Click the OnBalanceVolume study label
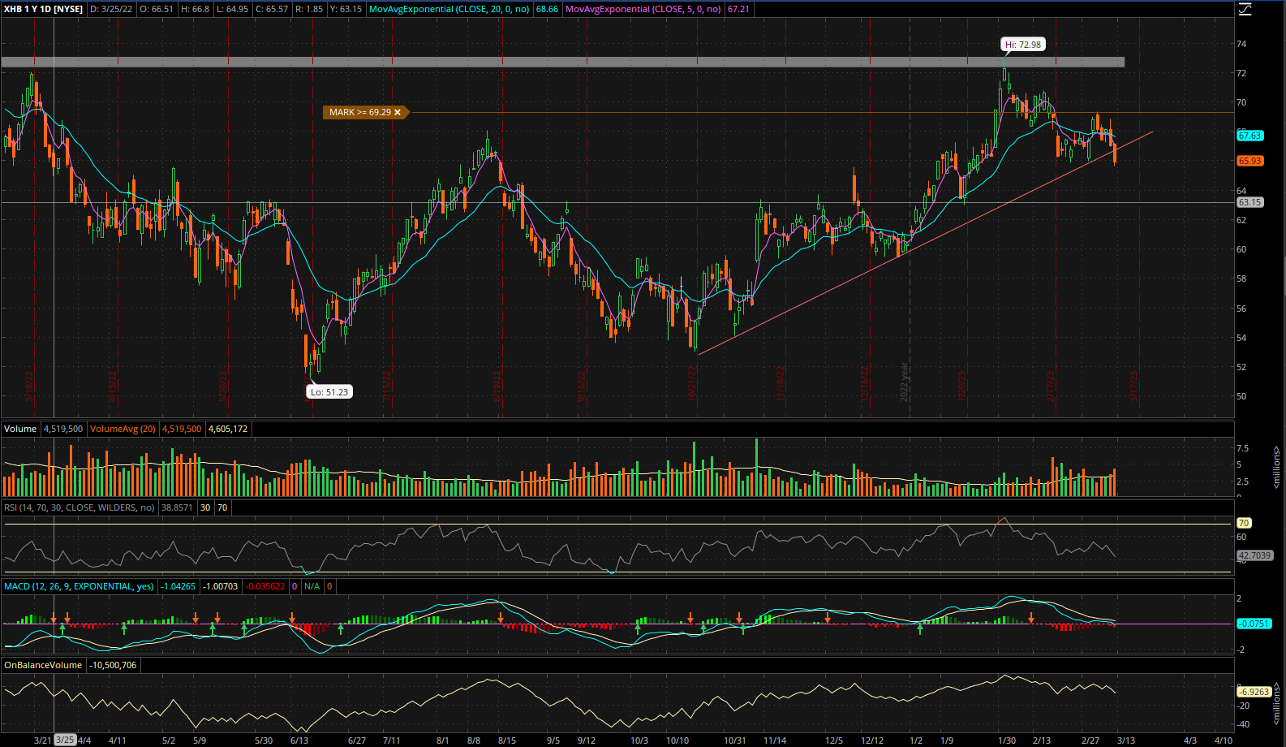Screen dimensions: 1286x747 43,665
